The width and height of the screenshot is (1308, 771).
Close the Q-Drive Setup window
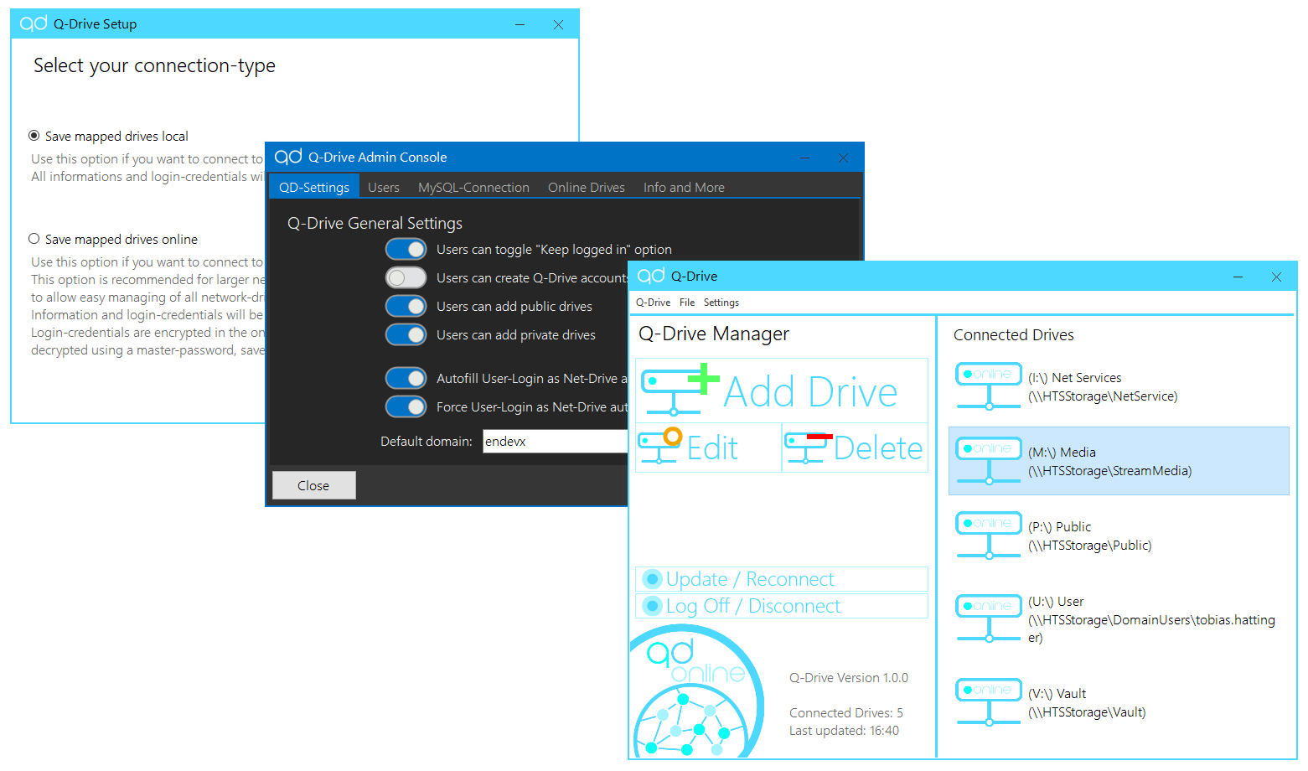[x=558, y=24]
